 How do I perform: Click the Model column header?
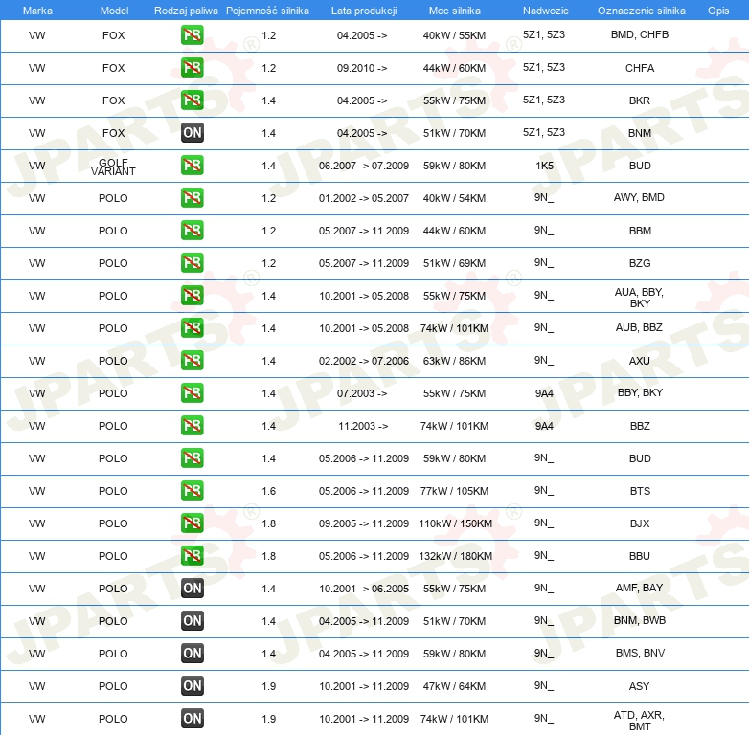tap(114, 11)
